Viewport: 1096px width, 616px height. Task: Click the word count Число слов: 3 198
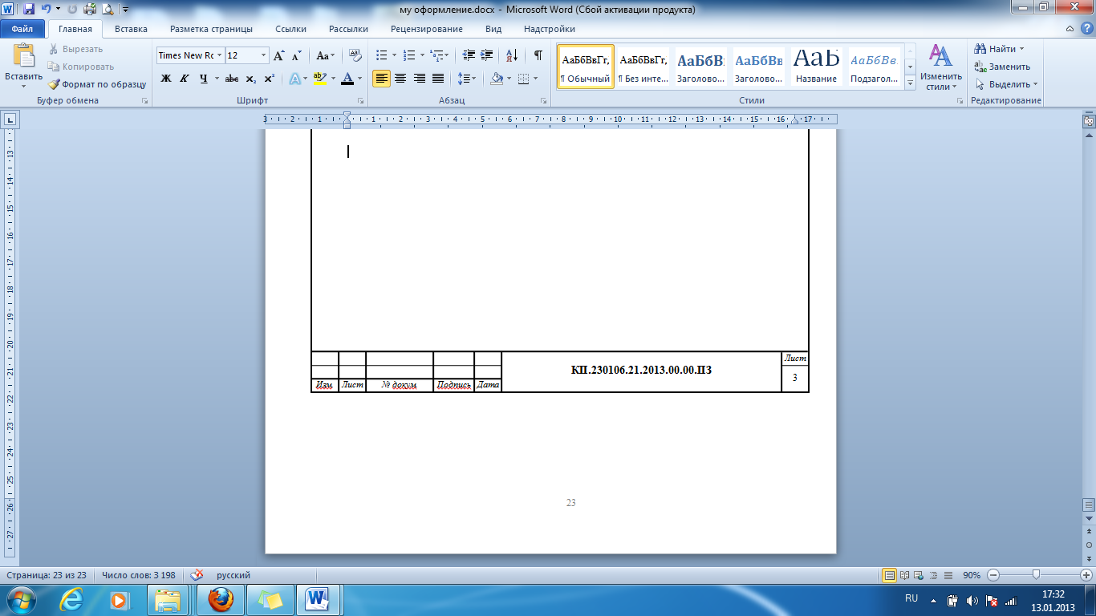[x=139, y=575]
